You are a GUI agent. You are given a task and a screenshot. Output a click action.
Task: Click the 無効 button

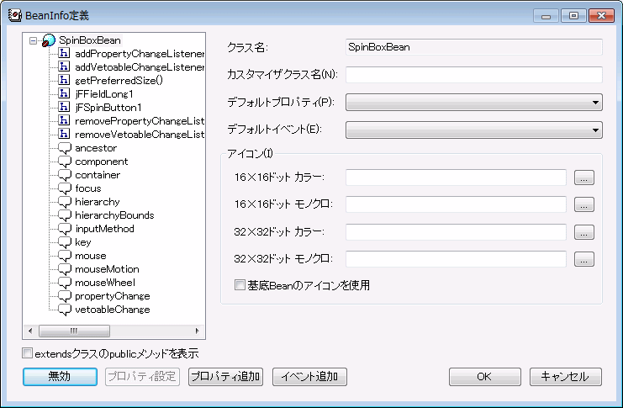(x=60, y=377)
